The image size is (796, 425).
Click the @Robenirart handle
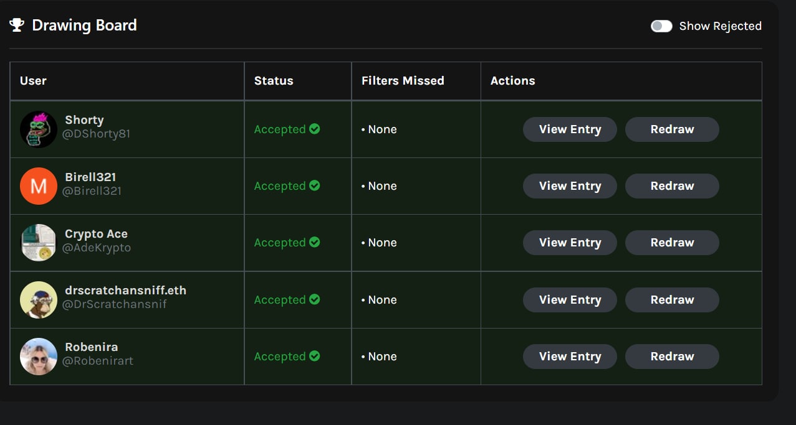tap(98, 361)
